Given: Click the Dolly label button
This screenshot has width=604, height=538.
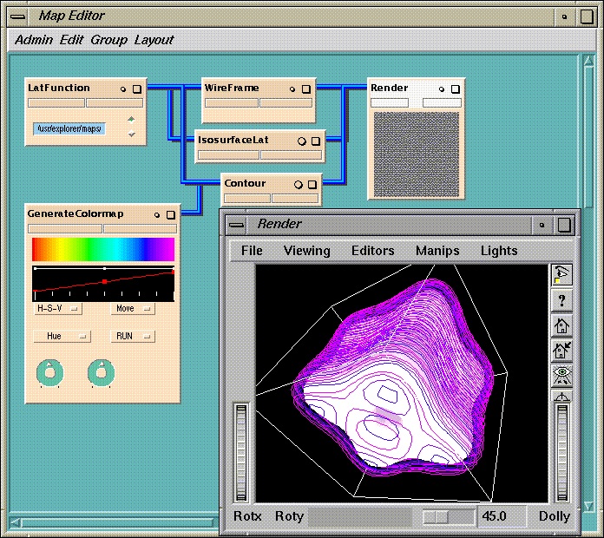Looking at the screenshot, I should click(x=554, y=516).
